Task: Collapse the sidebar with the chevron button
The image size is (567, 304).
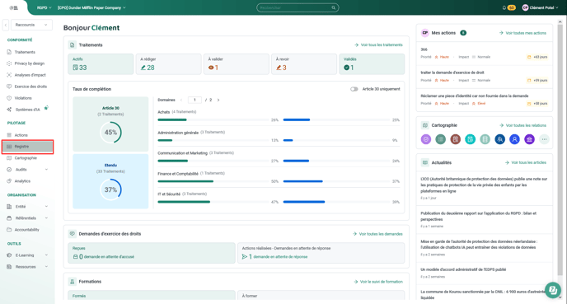Action: click(x=6, y=25)
